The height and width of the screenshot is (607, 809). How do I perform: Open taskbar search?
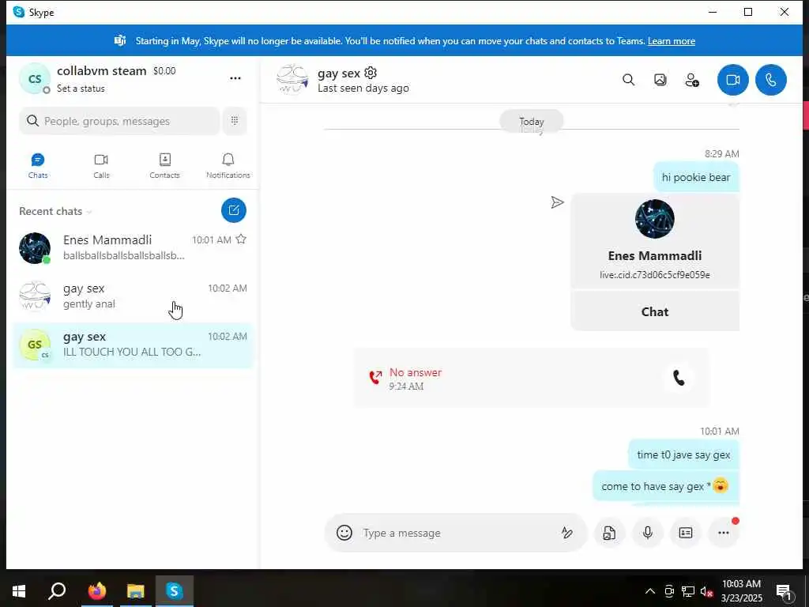pos(57,591)
